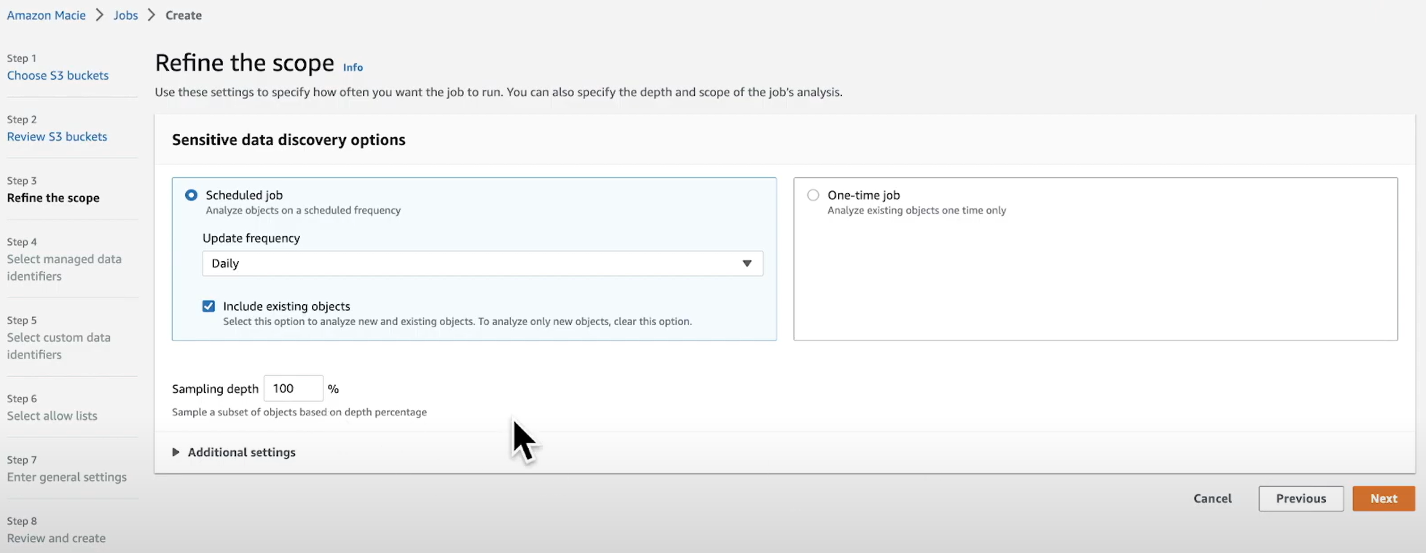
Task: Click the breadcrumb chevron after Amazon Macie
Action: (x=100, y=16)
